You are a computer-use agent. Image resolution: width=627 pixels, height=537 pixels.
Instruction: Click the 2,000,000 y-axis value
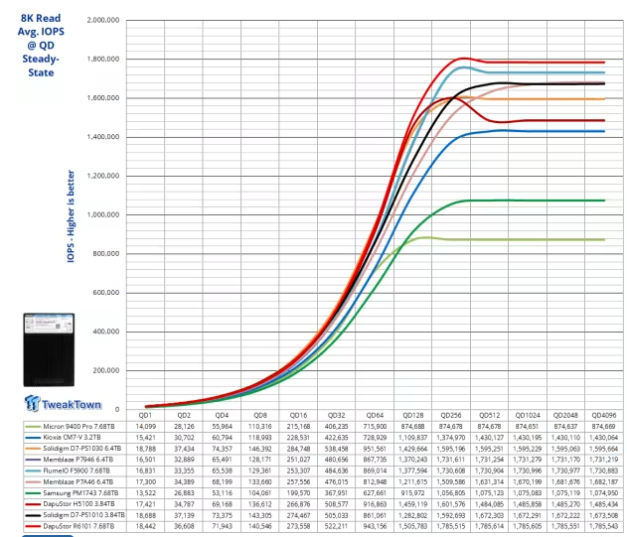coord(103,20)
